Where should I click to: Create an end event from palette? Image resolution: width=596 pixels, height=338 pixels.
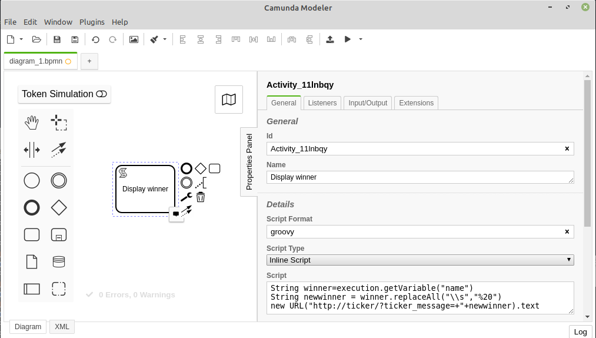coord(32,208)
